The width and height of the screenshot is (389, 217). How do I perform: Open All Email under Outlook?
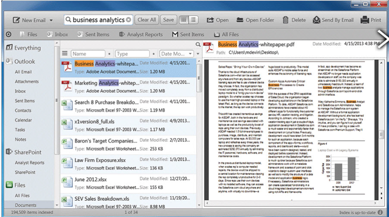pyautogui.click(x=23, y=72)
